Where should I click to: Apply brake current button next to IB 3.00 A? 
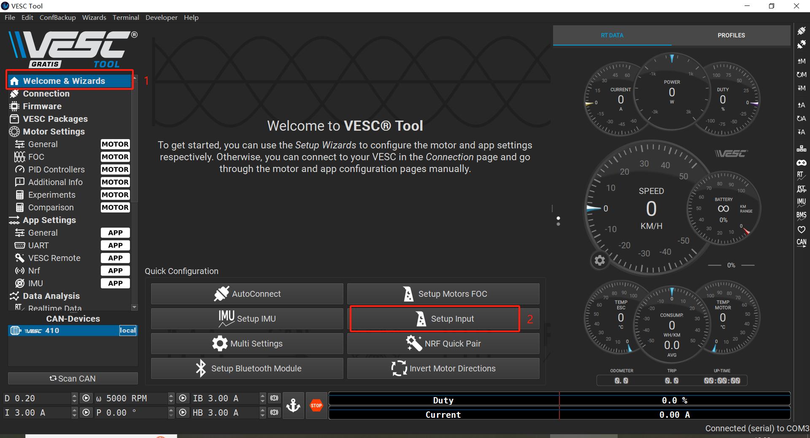click(x=274, y=398)
